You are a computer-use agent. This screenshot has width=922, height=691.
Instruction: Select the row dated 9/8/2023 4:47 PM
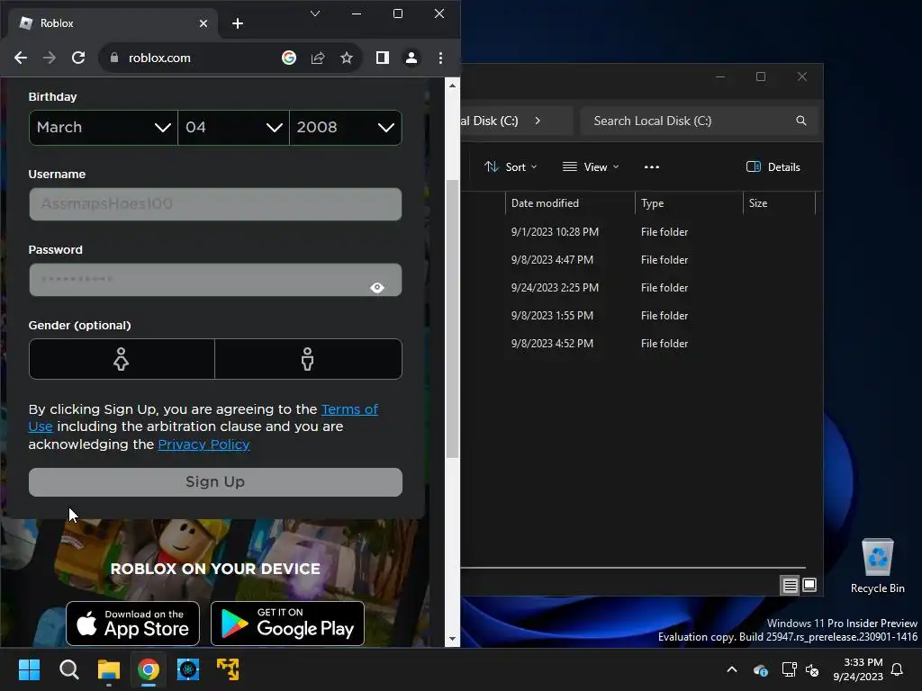[x=638, y=260]
